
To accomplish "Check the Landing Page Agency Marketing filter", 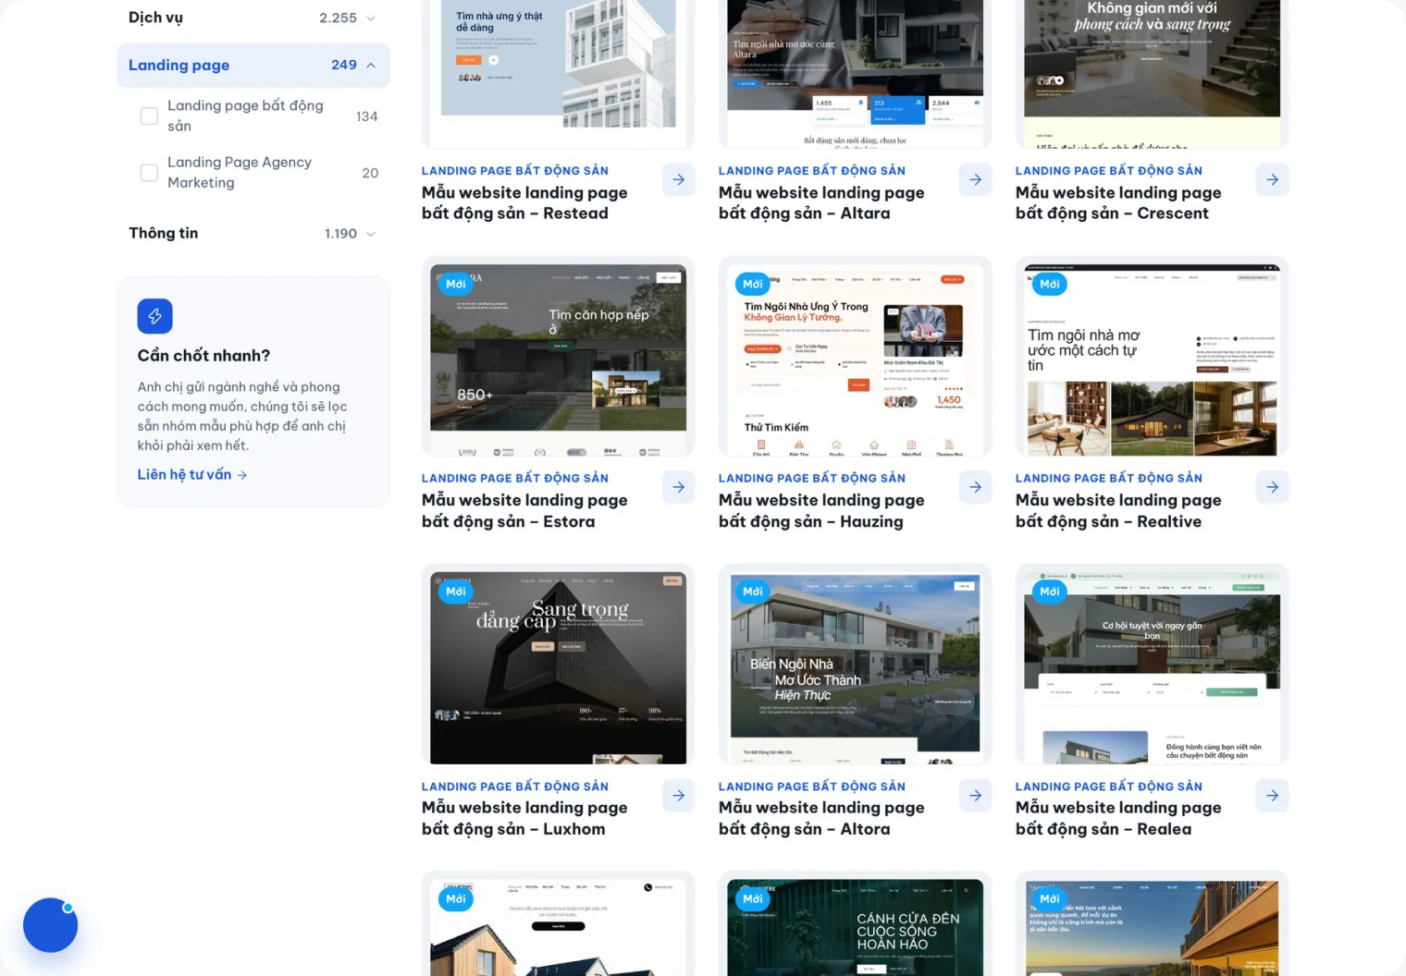I will pos(149,173).
